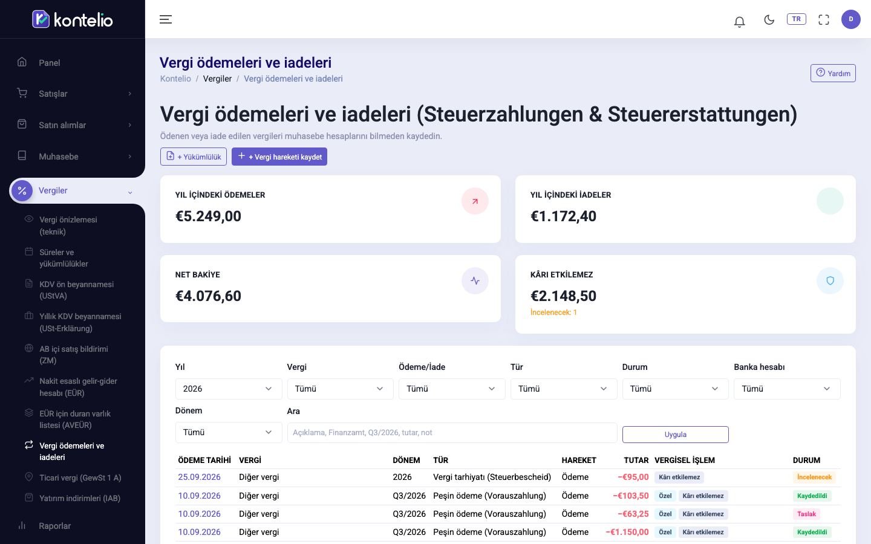This screenshot has height=544, width=871.
Task: Toggle the hamburger sidebar menu
Action: [x=166, y=19]
